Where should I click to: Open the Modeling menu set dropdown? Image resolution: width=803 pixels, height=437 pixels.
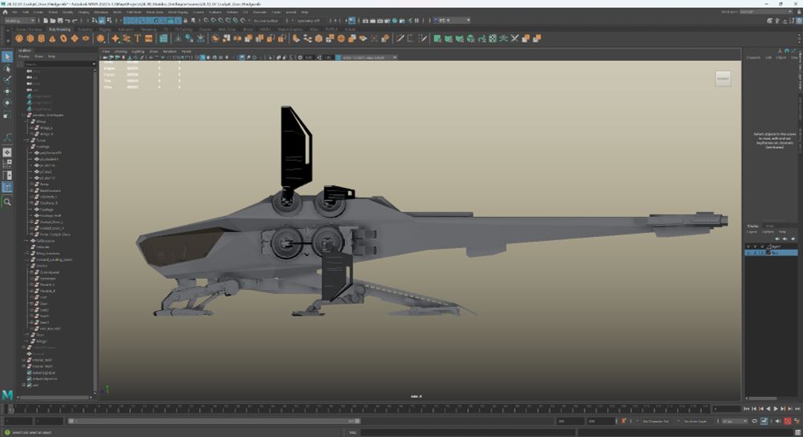[19, 22]
